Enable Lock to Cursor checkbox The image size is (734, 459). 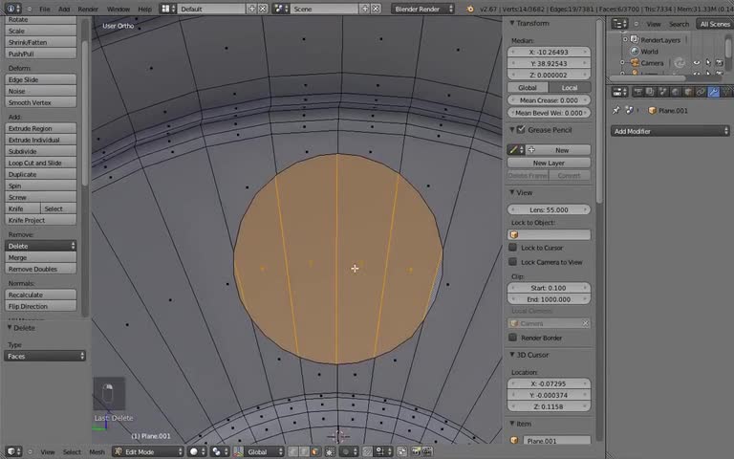coord(513,248)
